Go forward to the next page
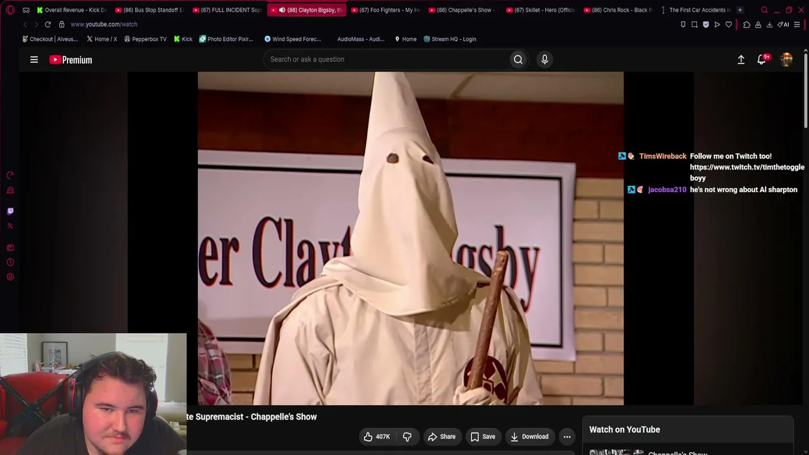This screenshot has height=455, width=809. click(35, 24)
